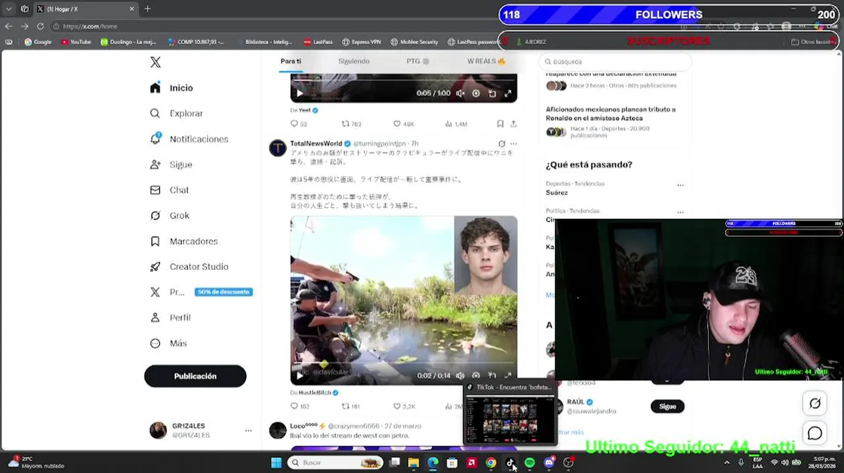Unmute the Yeet video

pyautogui.click(x=460, y=93)
